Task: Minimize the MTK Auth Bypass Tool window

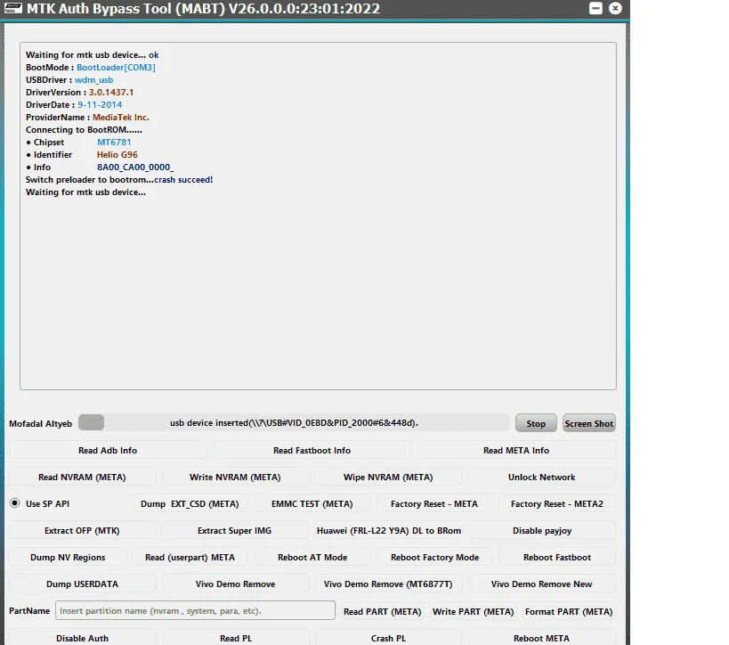Action: pos(595,8)
